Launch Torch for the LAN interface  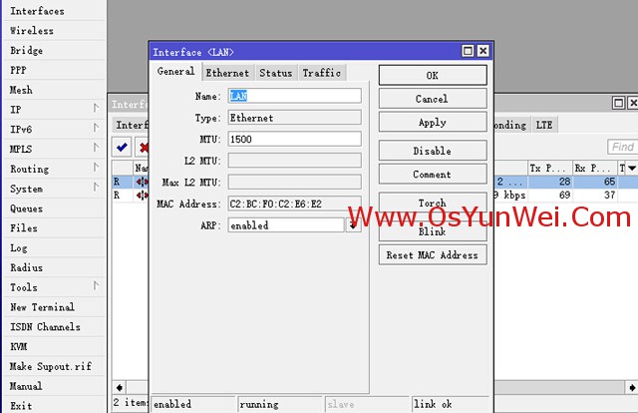click(432, 204)
